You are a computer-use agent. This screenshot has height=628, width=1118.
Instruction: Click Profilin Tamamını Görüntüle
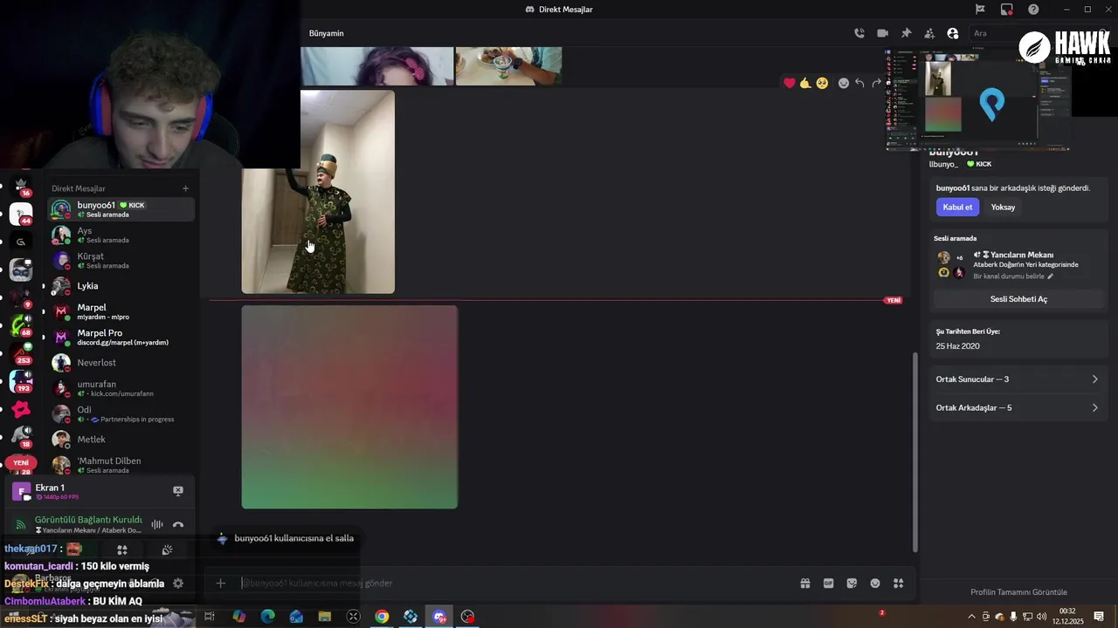tap(1018, 592)
